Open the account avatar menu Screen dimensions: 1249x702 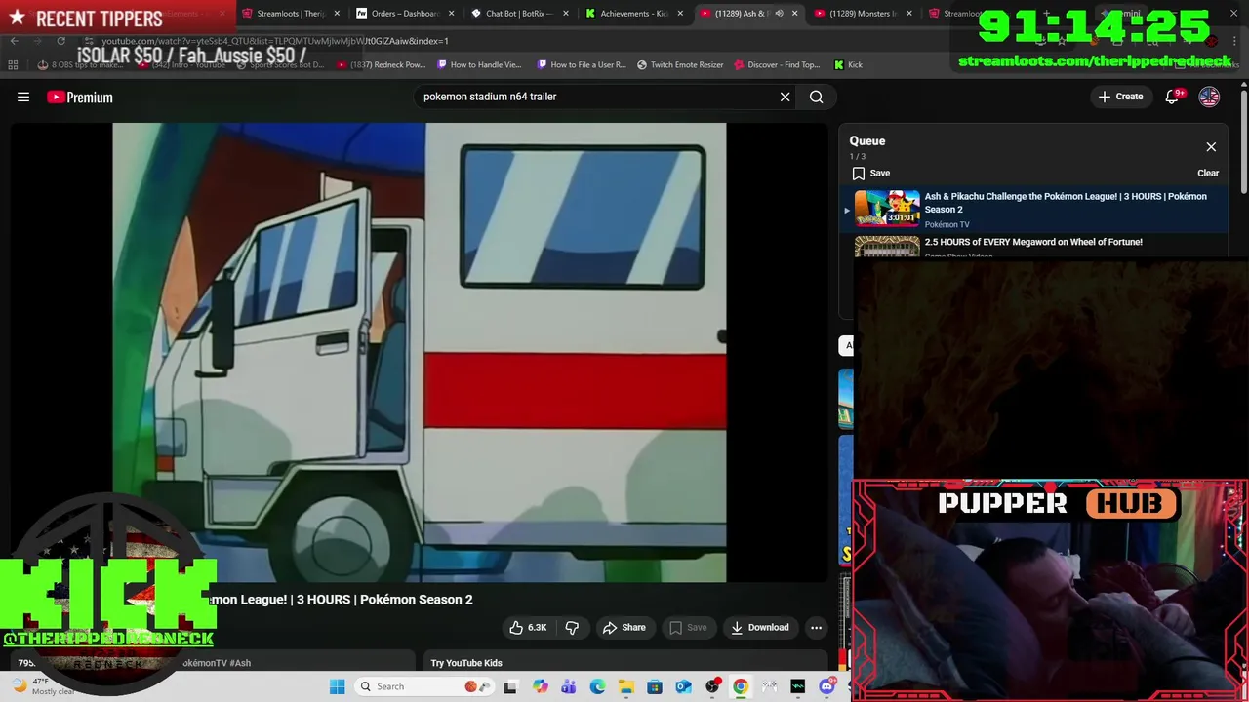click(1209, 97)
